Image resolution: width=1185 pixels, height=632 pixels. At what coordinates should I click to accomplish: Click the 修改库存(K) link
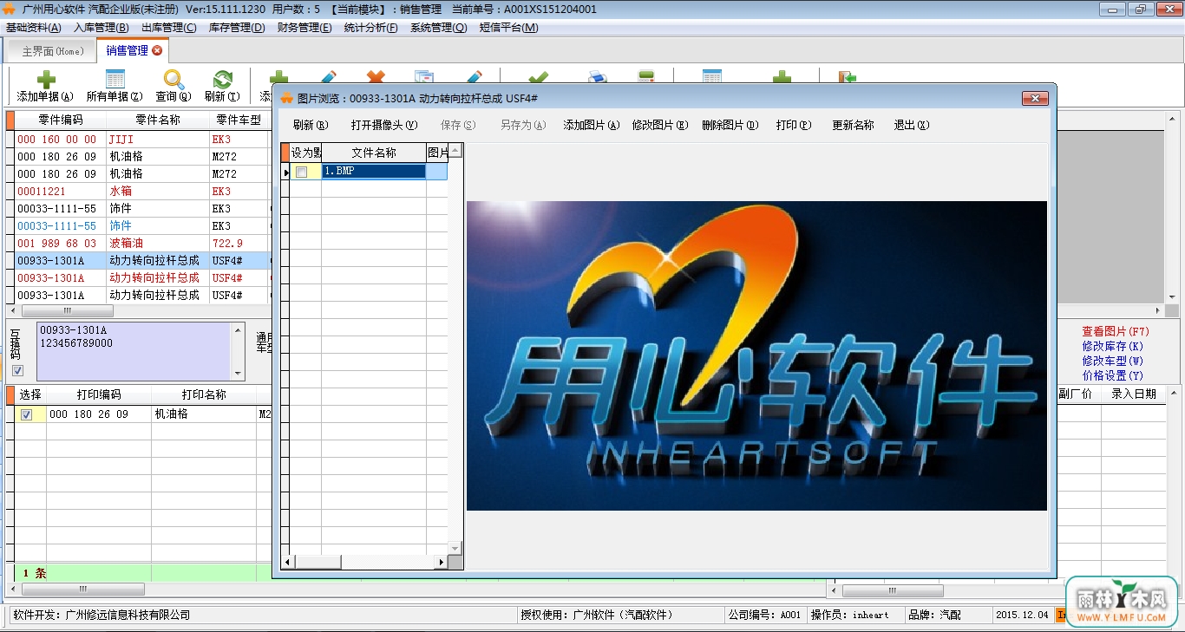[1112, 347]
